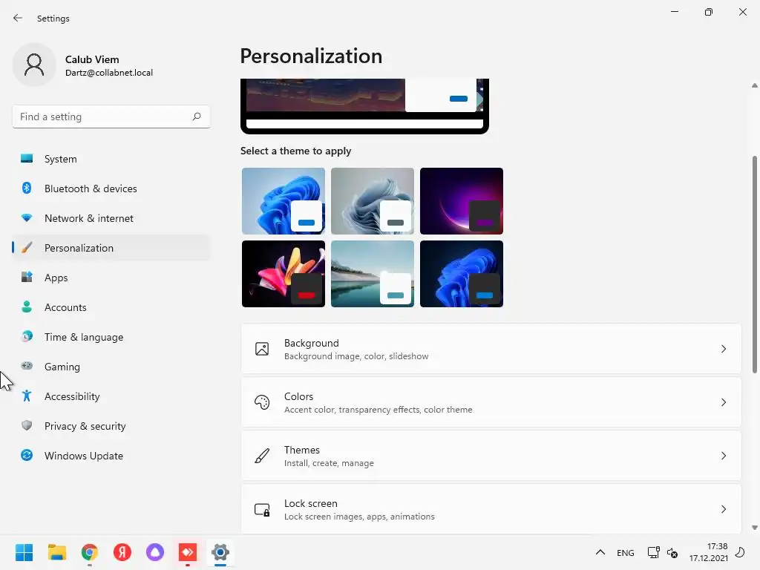Screen dimensions: 760x570
Task: Click the Find a setting search box
Action: [x=111, y=117]
